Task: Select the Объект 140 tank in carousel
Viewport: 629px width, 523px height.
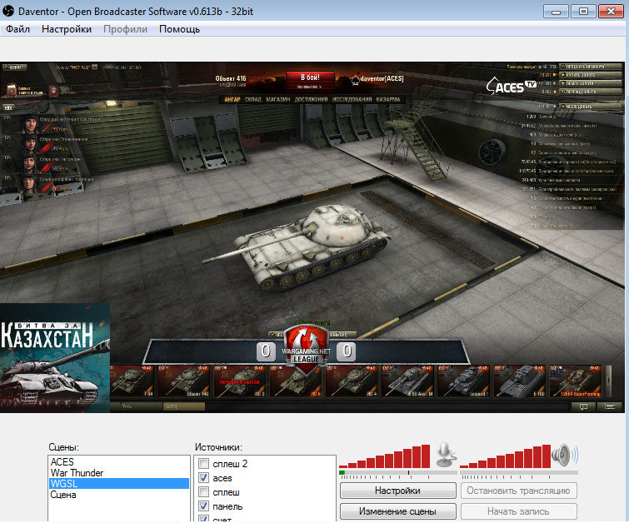Action: pos(184,381)
